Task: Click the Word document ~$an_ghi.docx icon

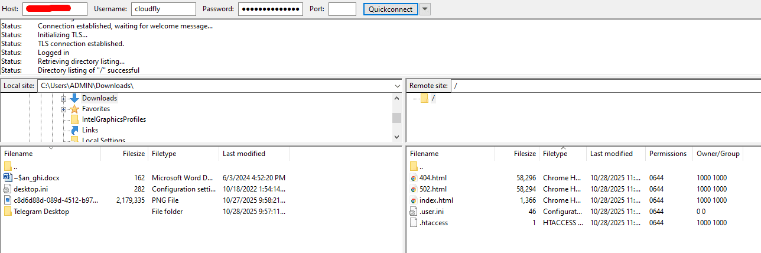Action: tap(8, 178)
